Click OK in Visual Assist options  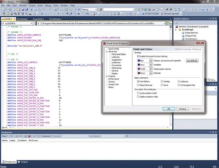click(169, 109)
